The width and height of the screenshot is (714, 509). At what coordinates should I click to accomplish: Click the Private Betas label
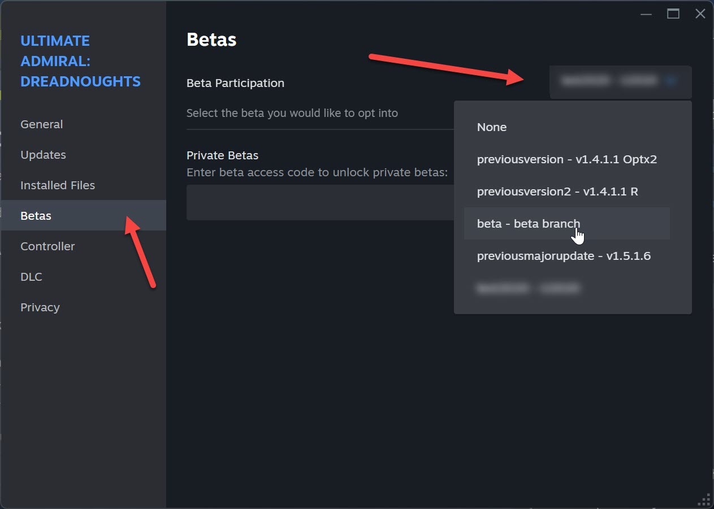pos(222,155)
